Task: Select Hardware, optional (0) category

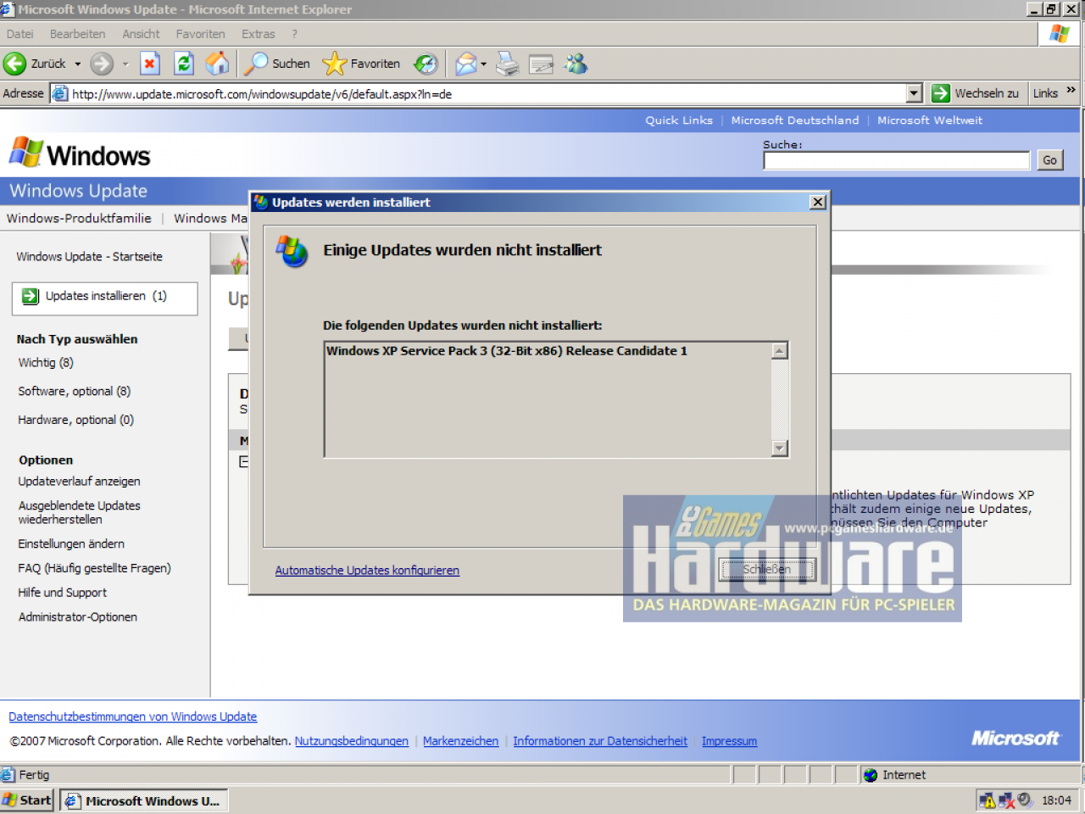Action: click(76, 420)
